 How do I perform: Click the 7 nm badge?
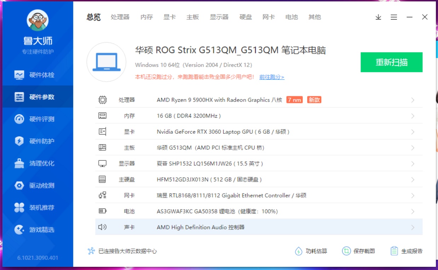point(295,100)
